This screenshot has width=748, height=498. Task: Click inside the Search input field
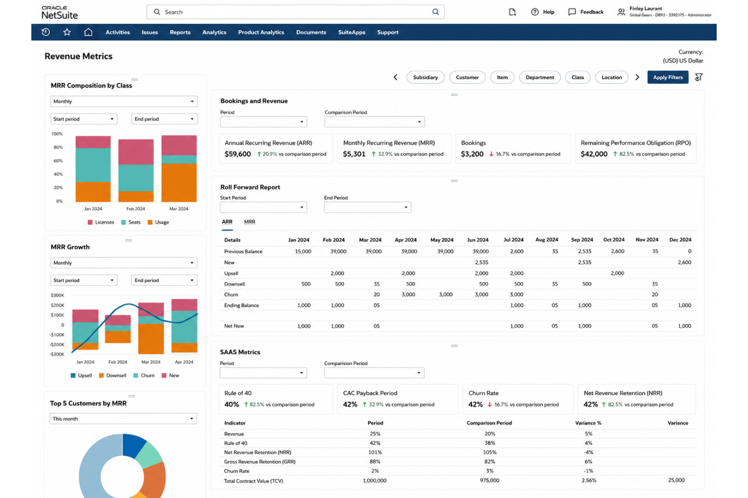coord(296,12)
